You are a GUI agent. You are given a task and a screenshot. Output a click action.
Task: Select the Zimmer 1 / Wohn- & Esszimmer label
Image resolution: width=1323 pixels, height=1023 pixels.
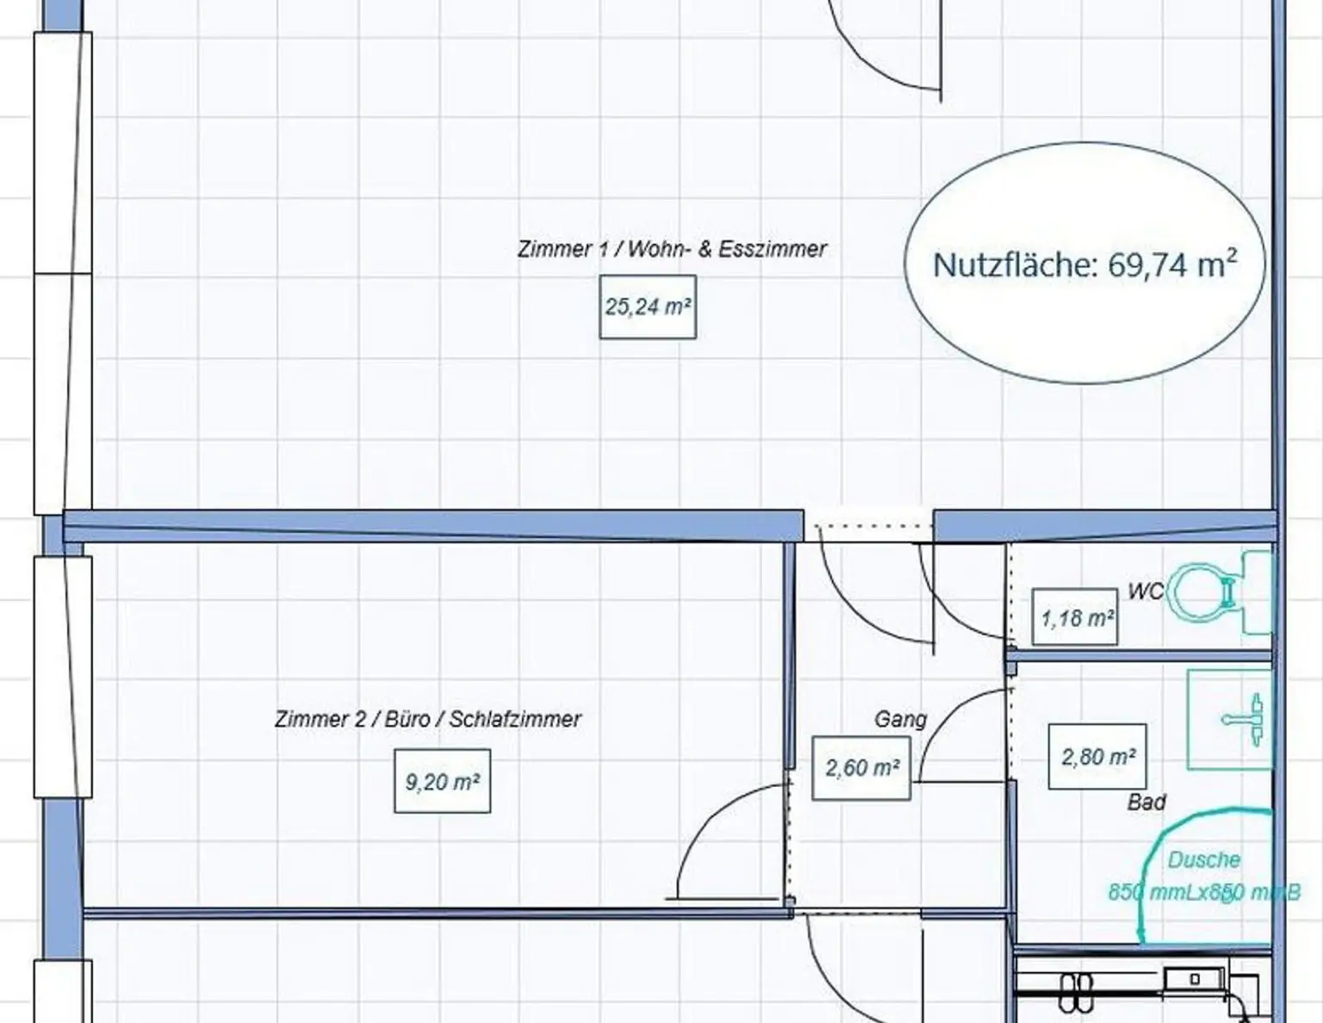(672, 249)
